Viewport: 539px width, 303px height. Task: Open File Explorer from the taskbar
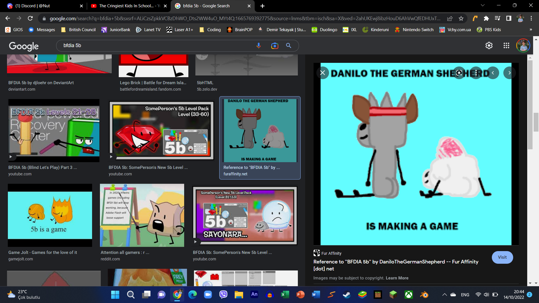coord(239,295)
